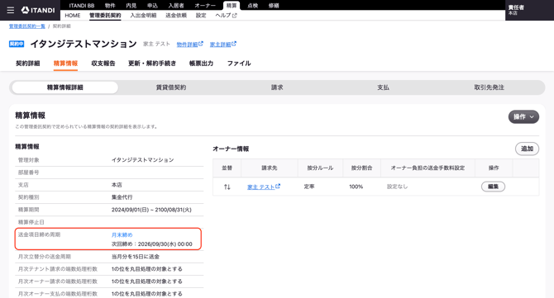Switch to ファイル tab
The width and height of the screenshot is (554, 298).
pos(239,64)
